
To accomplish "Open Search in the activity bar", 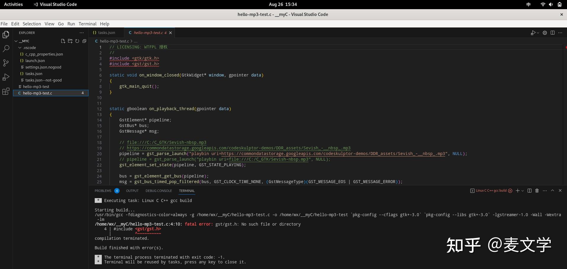I will (6, 48).
